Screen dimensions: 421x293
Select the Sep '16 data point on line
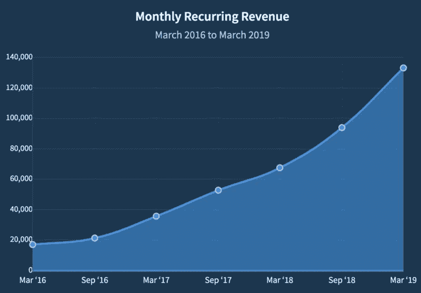click(95, 238)
